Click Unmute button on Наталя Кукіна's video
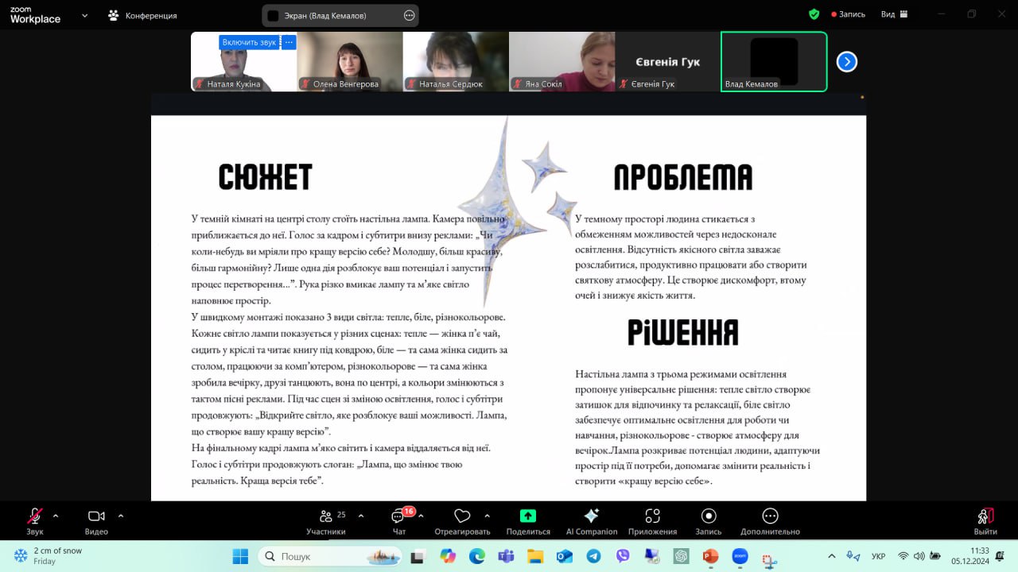Viewport: 1018px width, 572px height. tap(249, 42)
